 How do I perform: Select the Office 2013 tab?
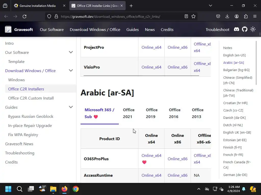point(198,113)
